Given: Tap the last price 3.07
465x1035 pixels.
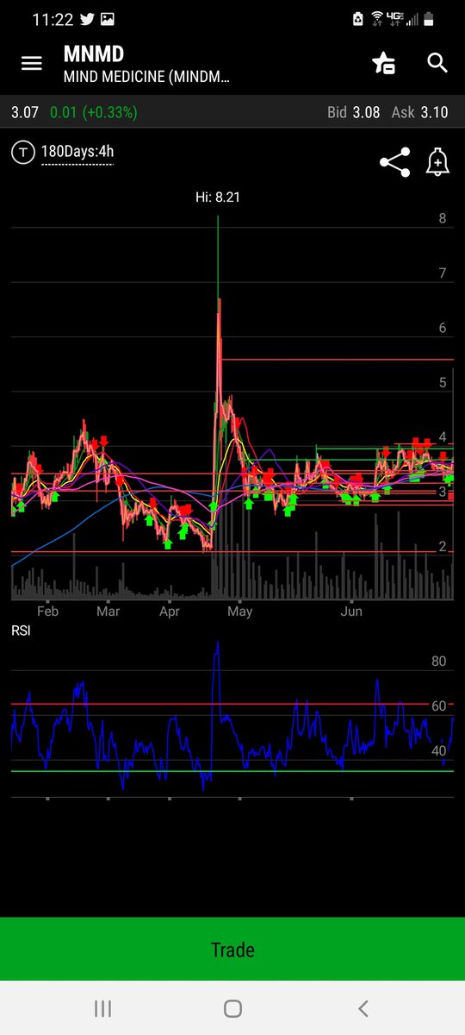Looking at the screenshot, I should [x=25, y=112].
